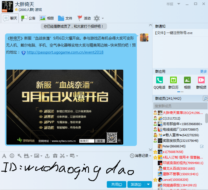The width and height of the screenshot is (208, 190).
Task: Click the 举报 report button
Action: (170, 4)
